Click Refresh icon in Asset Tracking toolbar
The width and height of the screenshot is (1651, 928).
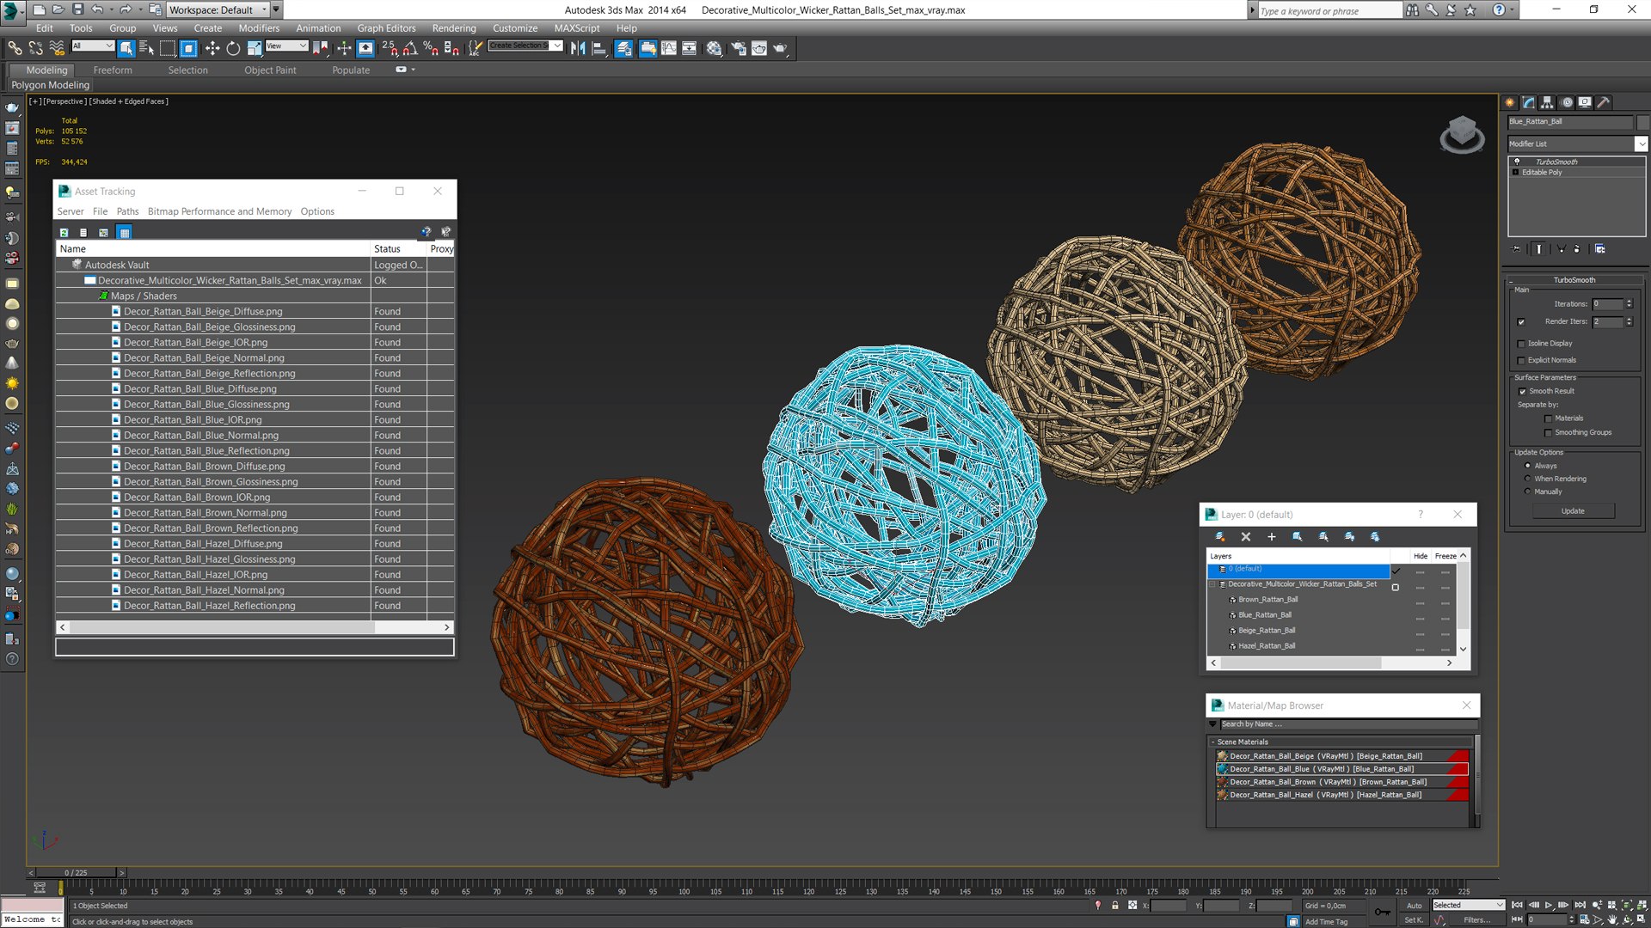tap(64, 232)
